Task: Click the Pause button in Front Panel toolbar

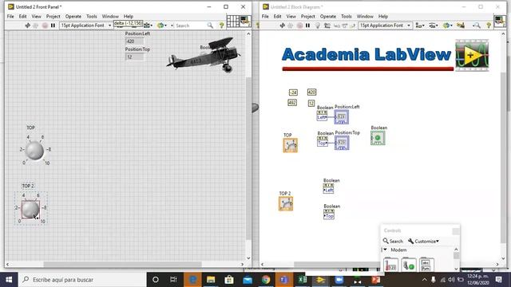Action: click(x=53, y=26)
